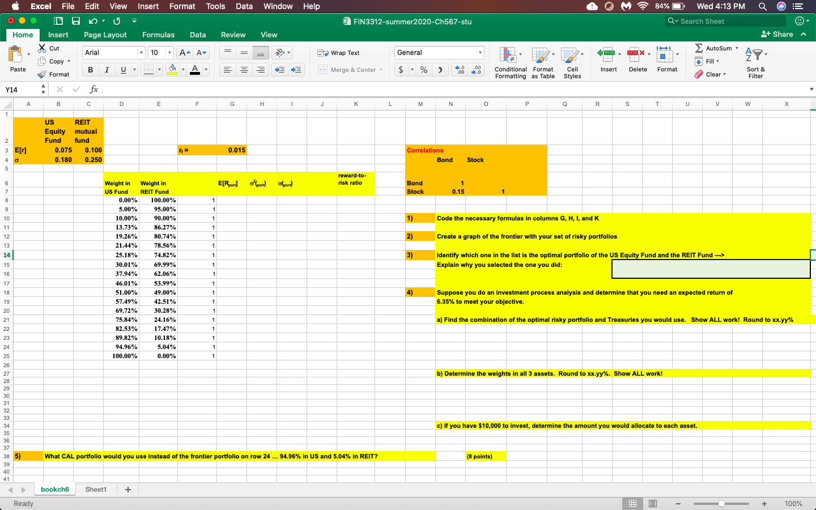Viewport: 816px width, 510px height.
Task: Click the Undo arrow icon
Action: tap(93, 21)
